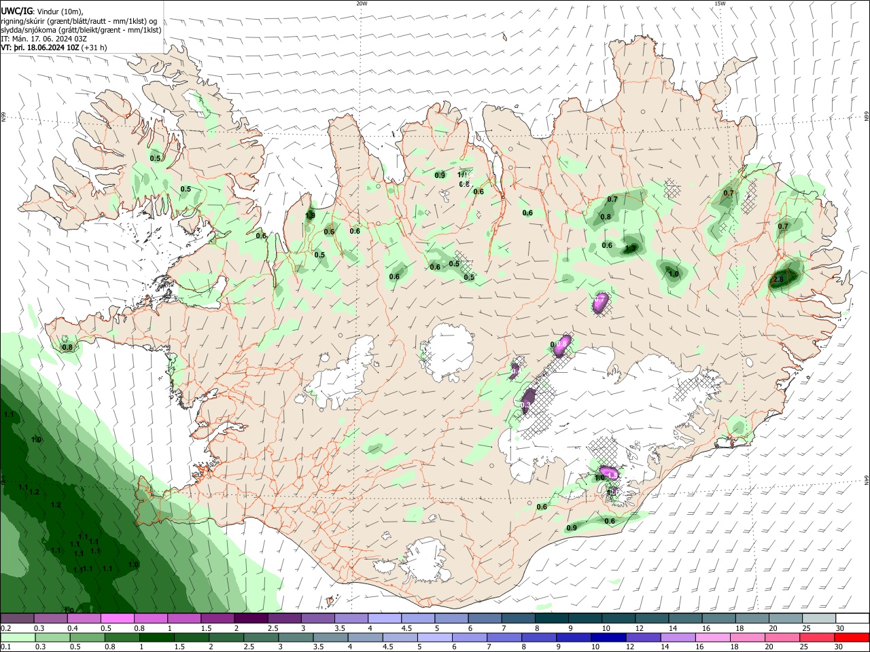Click upper legend swatch between 14 and 16
The image size is (870, 652).
[x=686, y=618]
